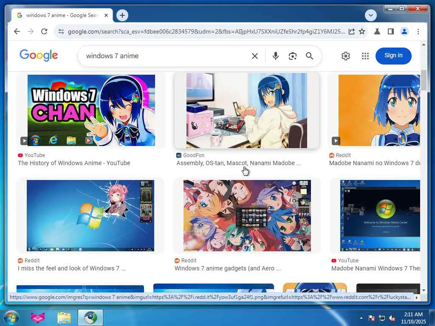Open the pink cat taskbar app
This screenshot has width=435, height=326.
(38, 318)
